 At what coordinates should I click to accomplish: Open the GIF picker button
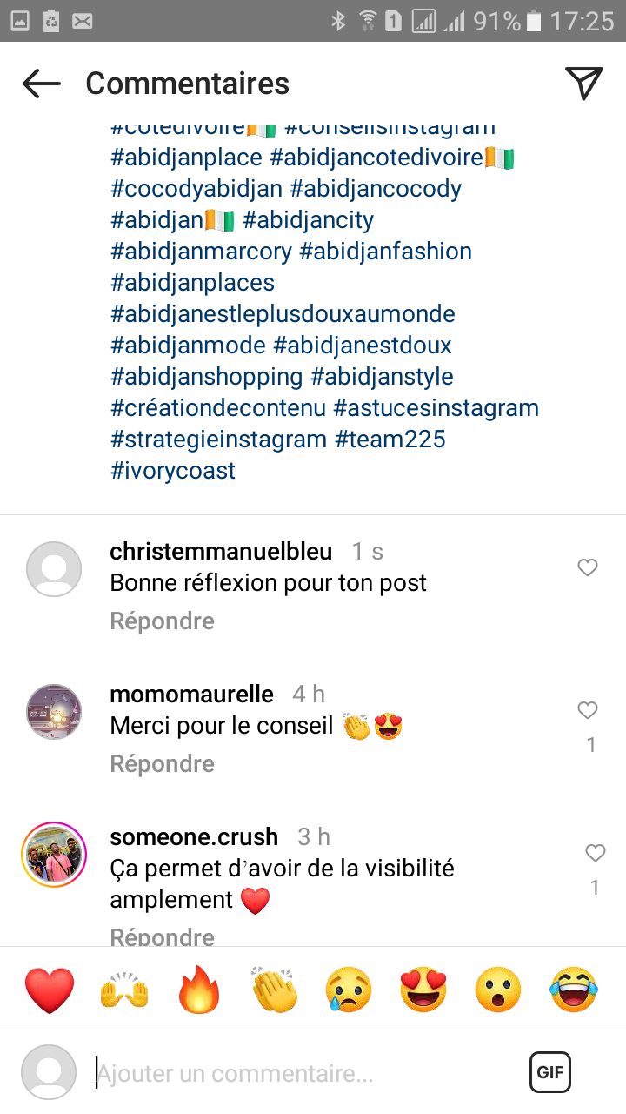550,1072
